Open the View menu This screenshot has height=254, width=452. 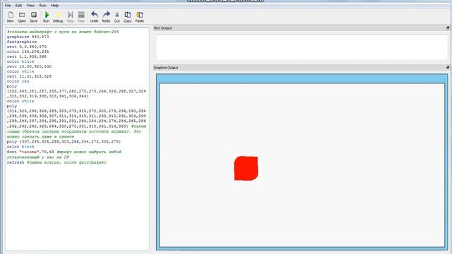30,5
